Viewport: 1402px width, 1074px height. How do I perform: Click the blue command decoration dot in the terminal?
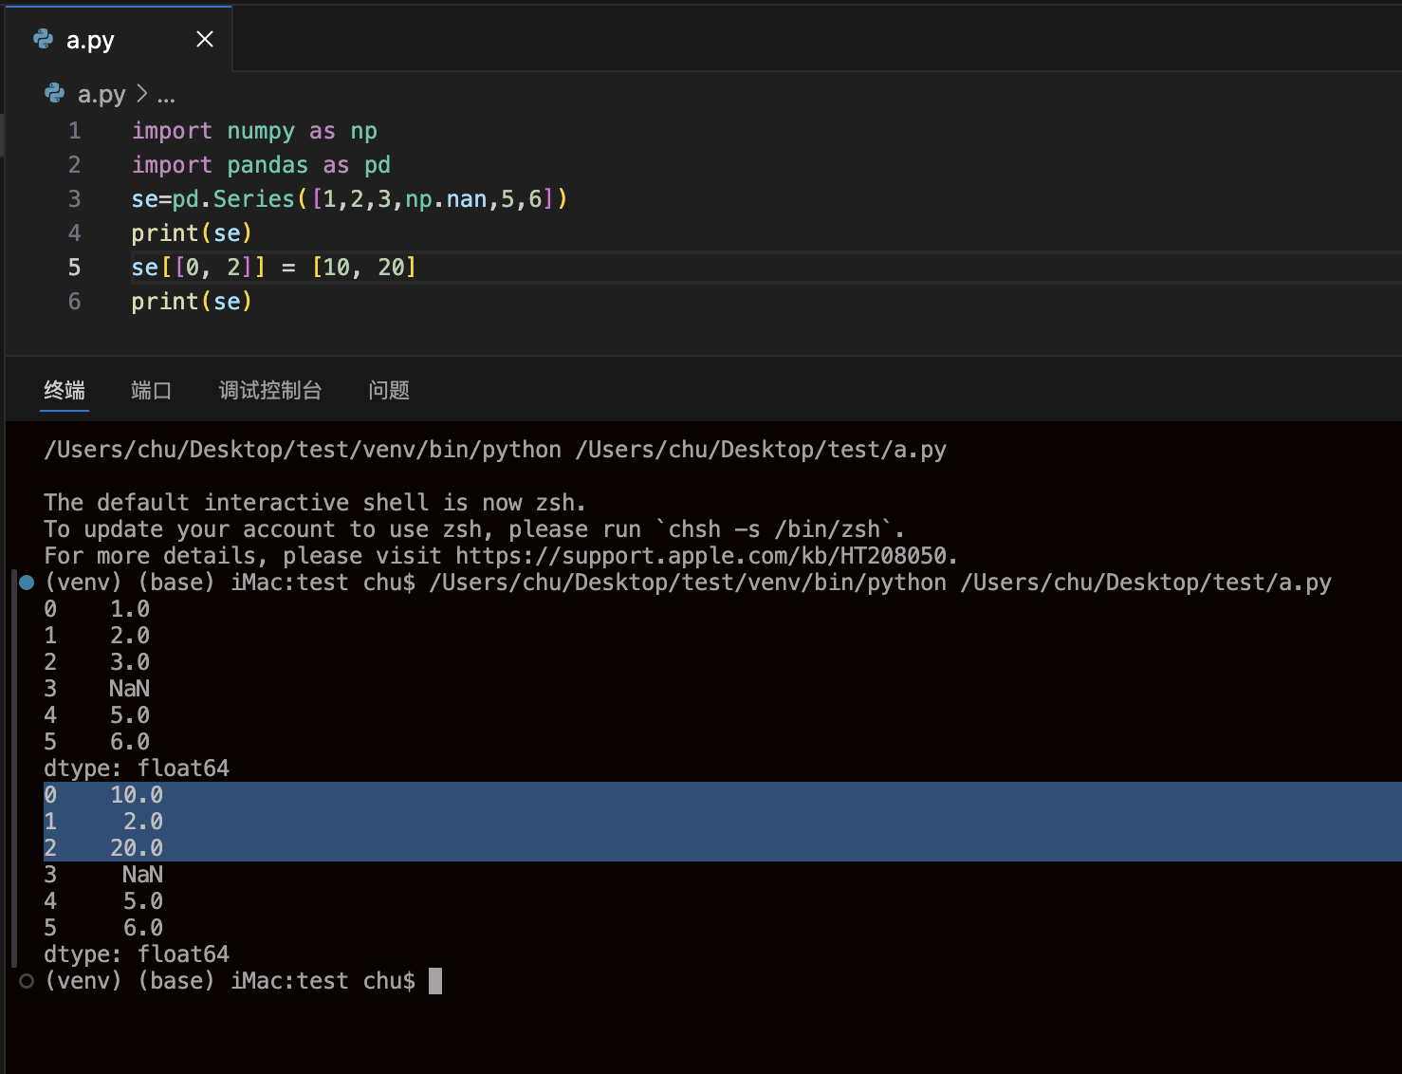[x=27, y=583]
